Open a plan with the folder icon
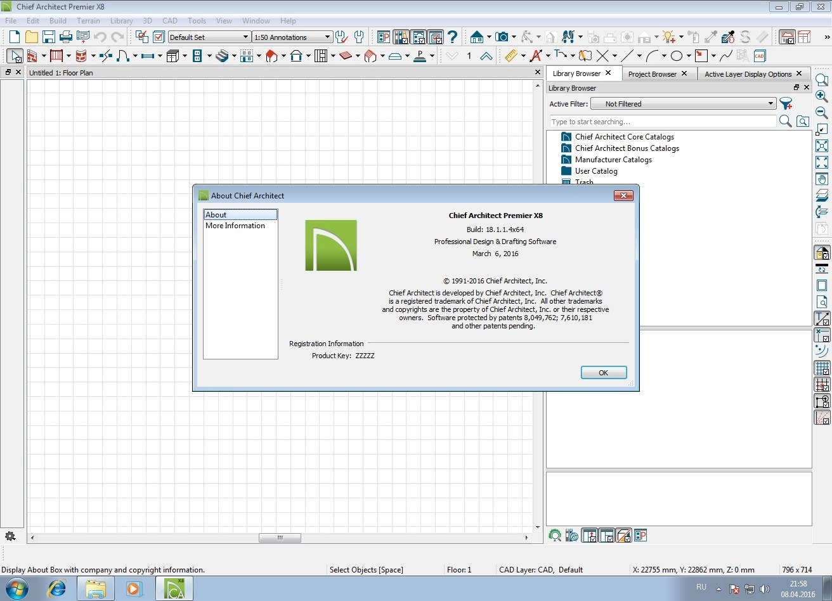 coord(31,37)
